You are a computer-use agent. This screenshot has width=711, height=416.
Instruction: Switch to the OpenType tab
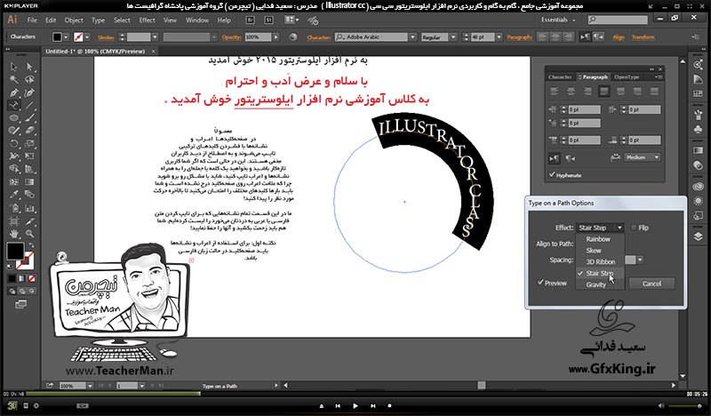(627, 77)
